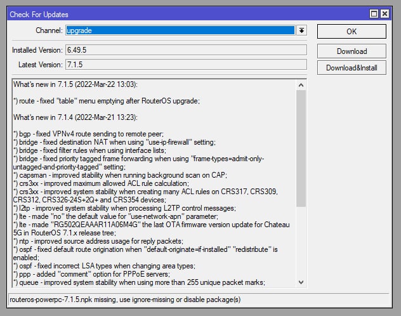
Task: Maximize the Check For Updates window
Action: coord(374,13)
